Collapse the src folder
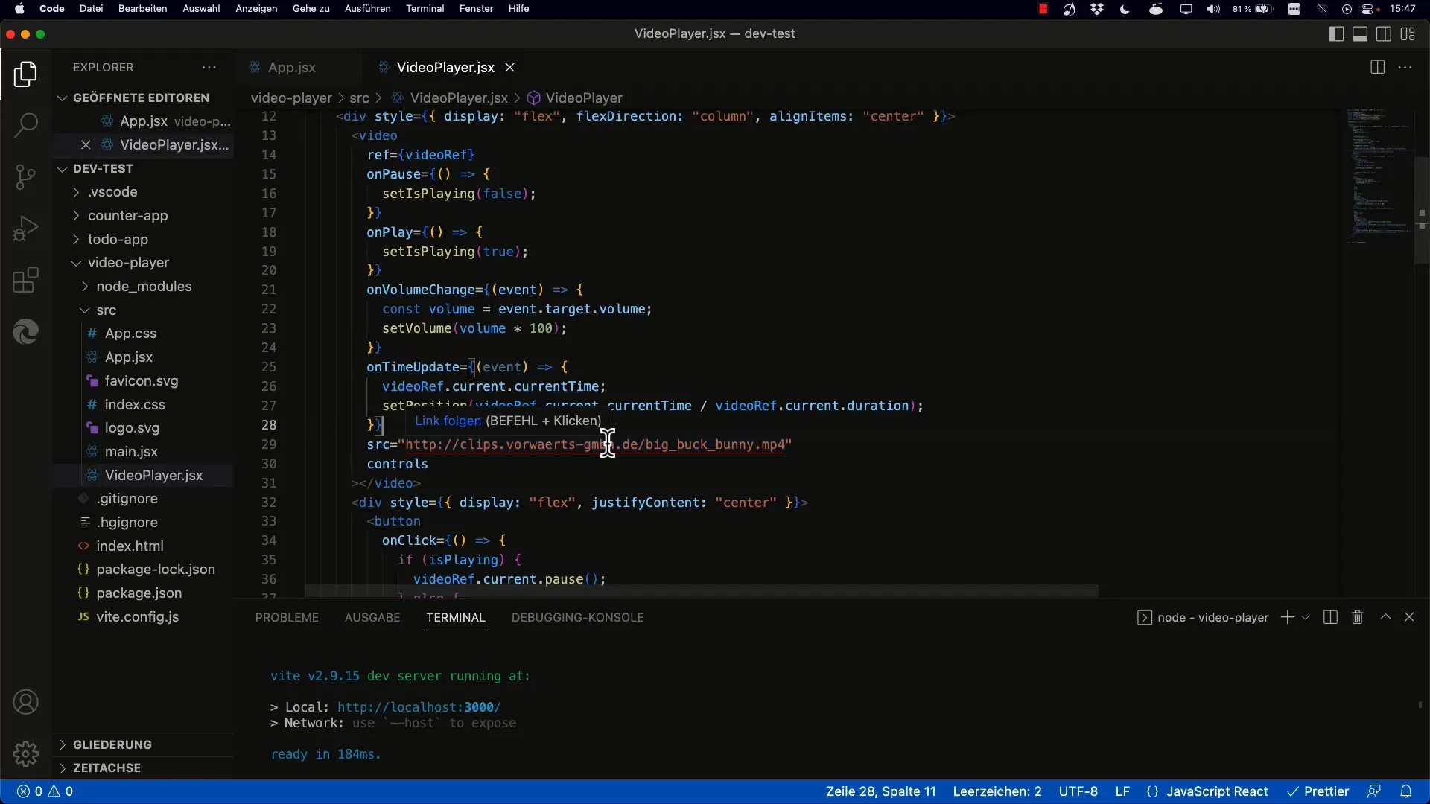Image resolution: width=1430 pixels, height=804 pixels. 107,310
